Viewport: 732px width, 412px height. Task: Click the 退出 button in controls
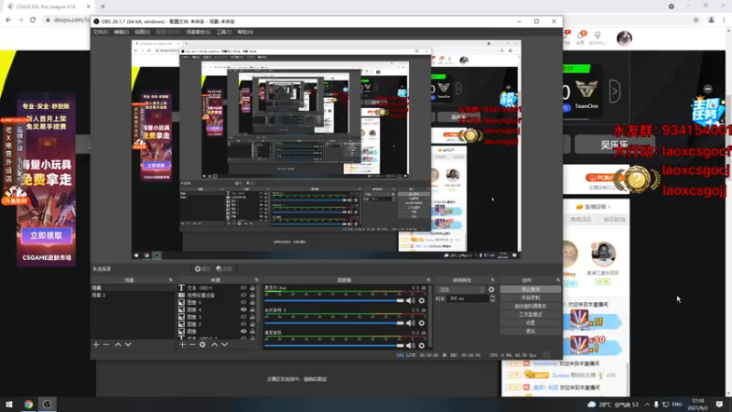click(531, 331)
